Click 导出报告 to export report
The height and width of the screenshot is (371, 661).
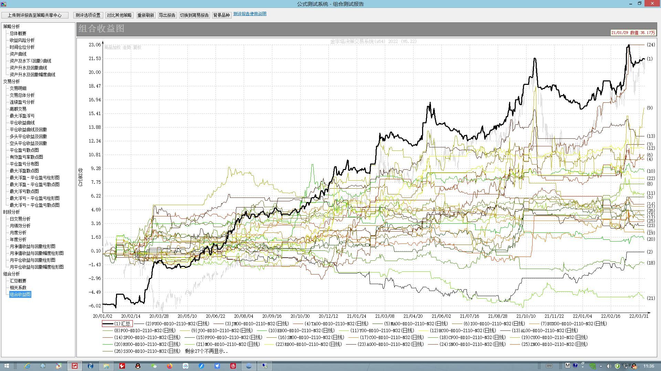pyautogui.click(x=167, y=15)
